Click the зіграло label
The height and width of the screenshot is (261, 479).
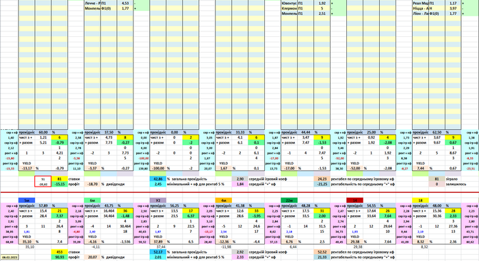452,179
